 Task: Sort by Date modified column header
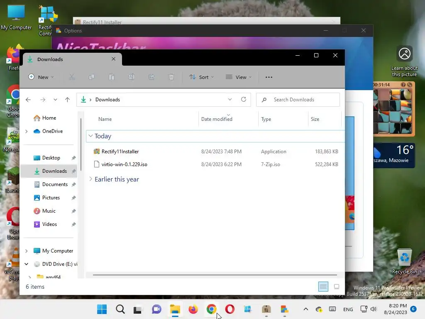pos(229,119)
